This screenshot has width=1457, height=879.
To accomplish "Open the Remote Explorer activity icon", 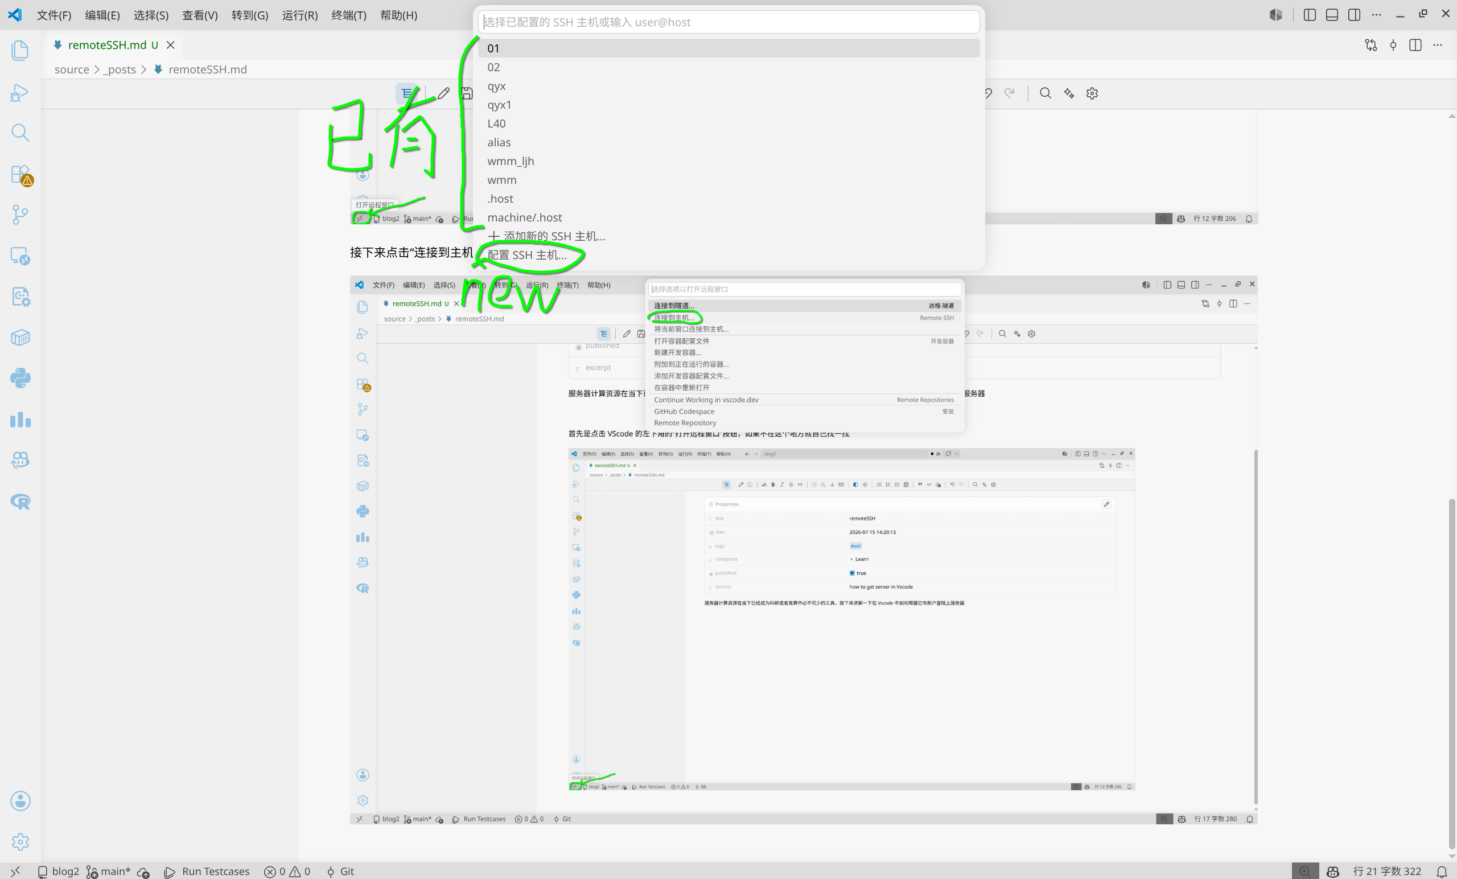I will tap(20, 256).
